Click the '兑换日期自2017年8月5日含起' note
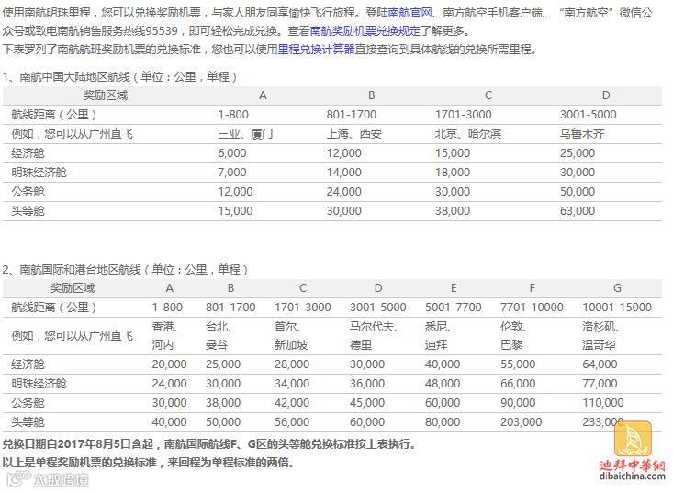 [82, 444]
